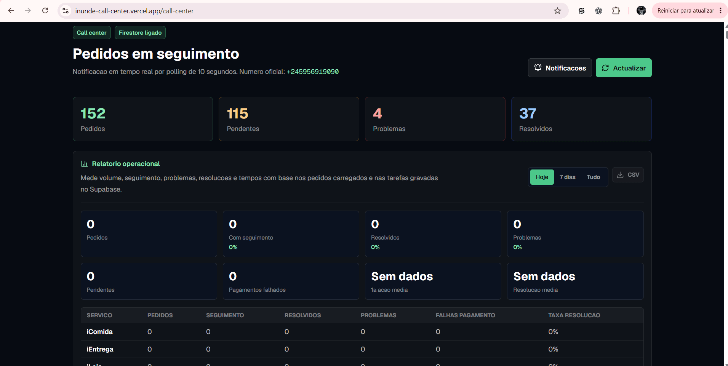Click the Firestore ligado badge
Image resolution: width=728 pixels, height=366 pixels.
[x=140, y=33]
